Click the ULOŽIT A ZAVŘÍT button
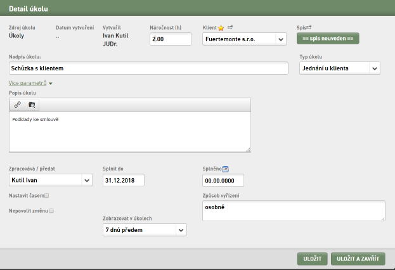 pyautogui.click(x=358, y=259)
